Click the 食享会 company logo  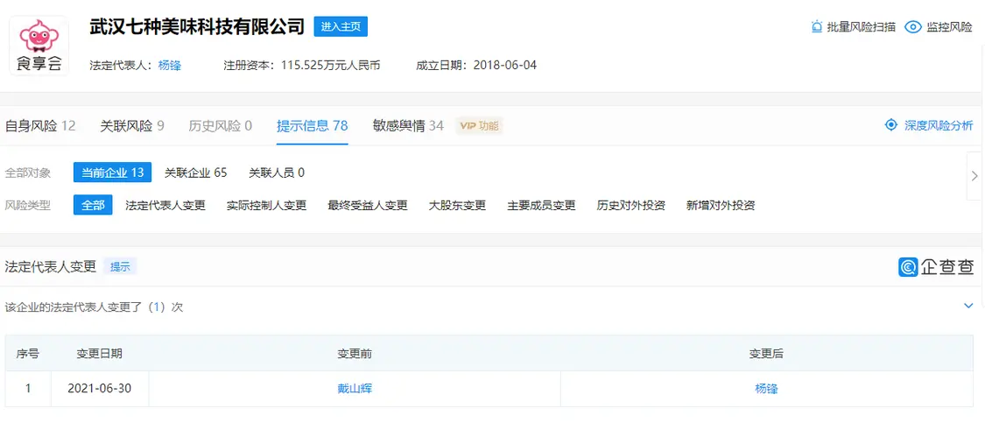pyautogui.click(x=39, y=46)
